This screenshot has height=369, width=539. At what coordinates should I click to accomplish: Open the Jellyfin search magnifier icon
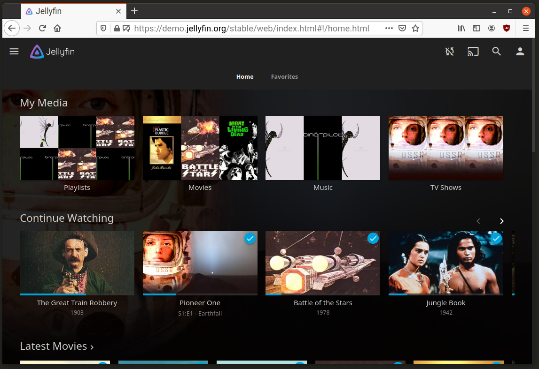point(496,52)
